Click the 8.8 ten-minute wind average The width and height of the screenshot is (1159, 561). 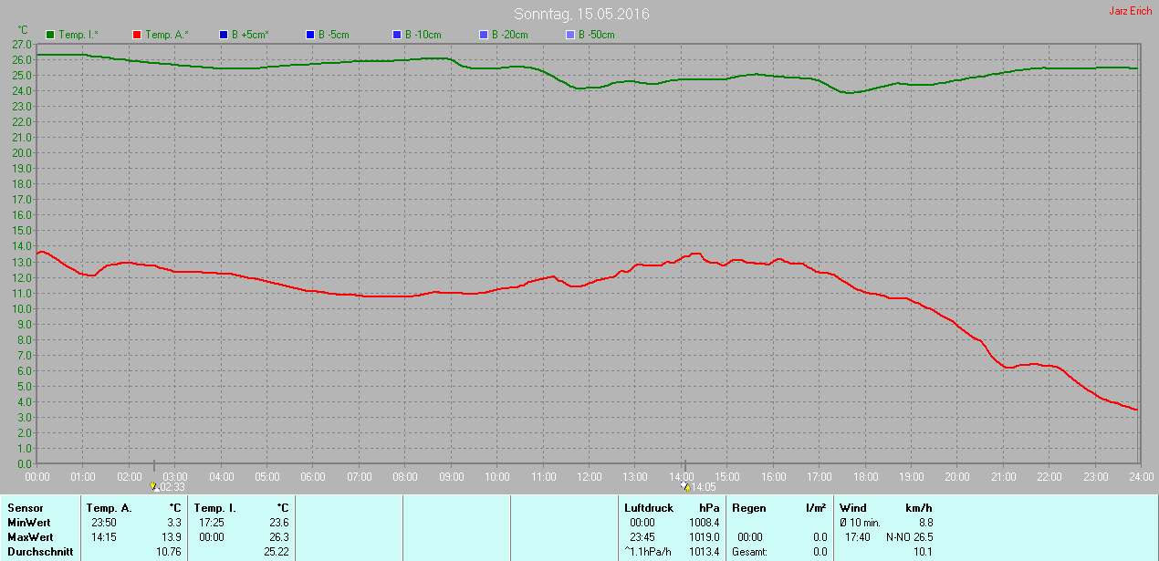point(925,523)
